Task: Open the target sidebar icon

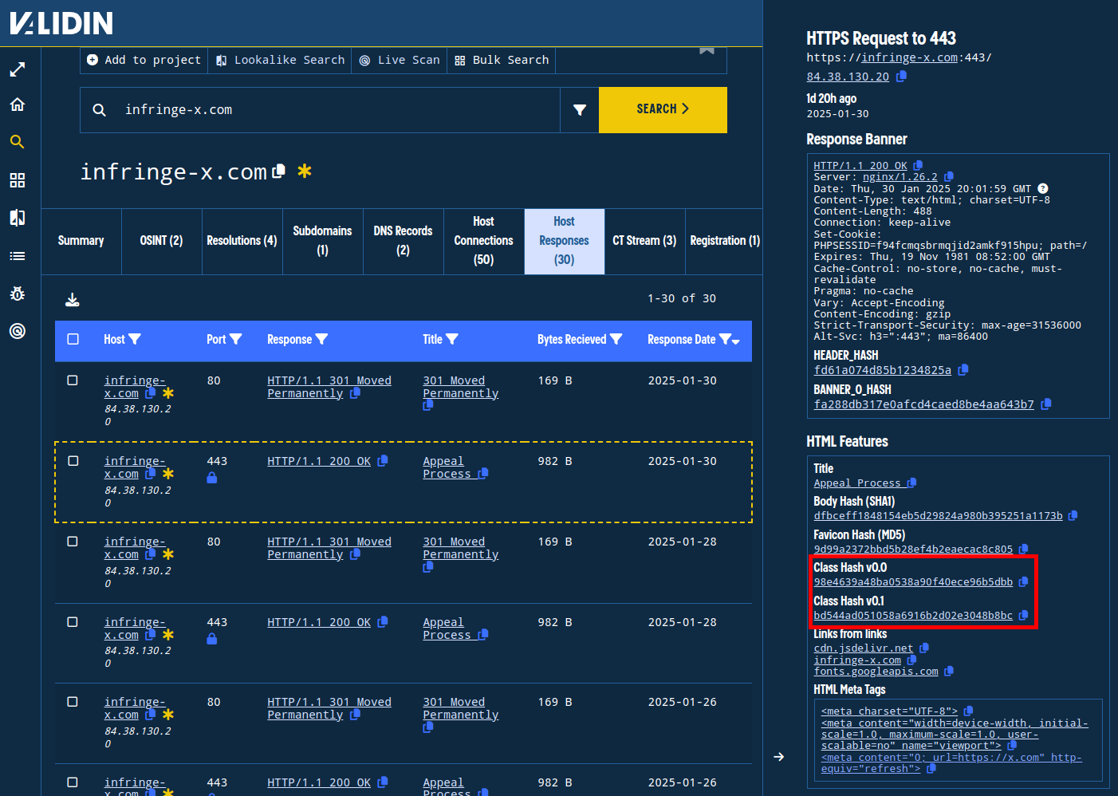Action: click(x=18, y=331)
